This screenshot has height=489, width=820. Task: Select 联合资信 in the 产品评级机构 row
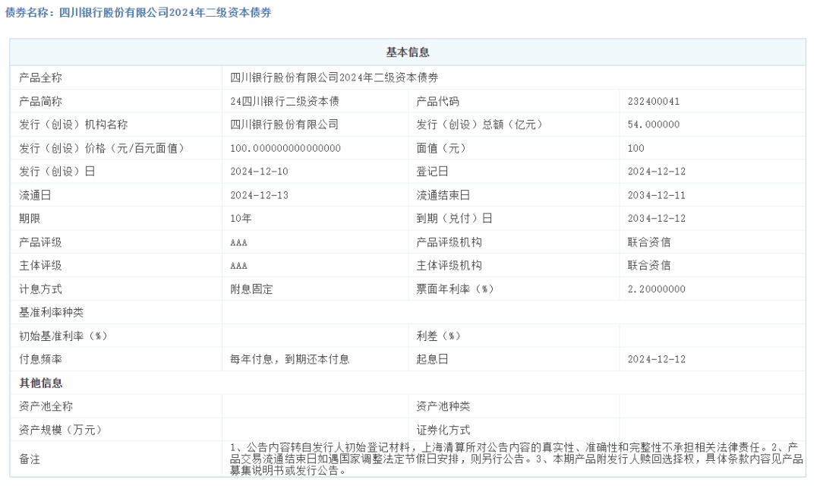pos(649,243)
